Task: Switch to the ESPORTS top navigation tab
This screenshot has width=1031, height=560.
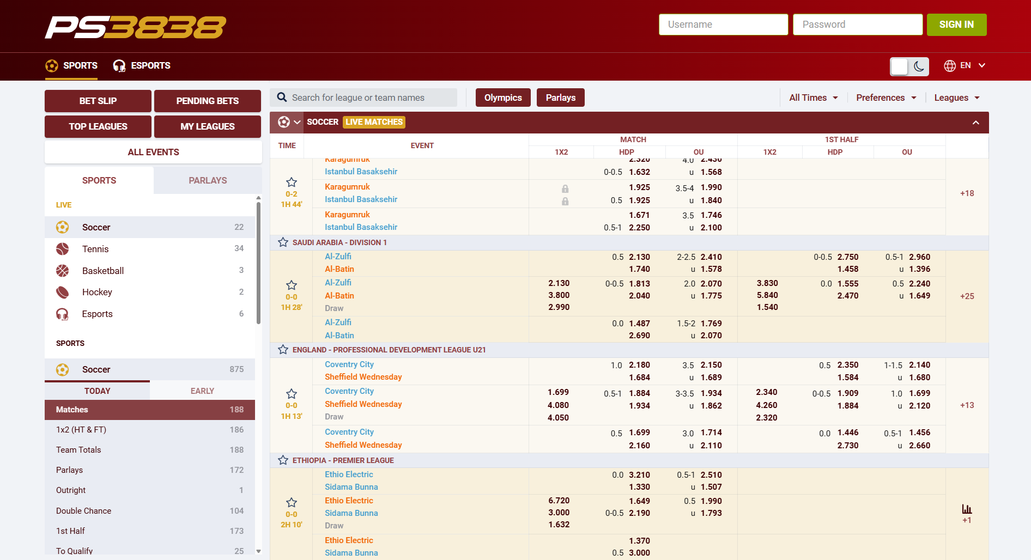Action: [x=142, y=66]
